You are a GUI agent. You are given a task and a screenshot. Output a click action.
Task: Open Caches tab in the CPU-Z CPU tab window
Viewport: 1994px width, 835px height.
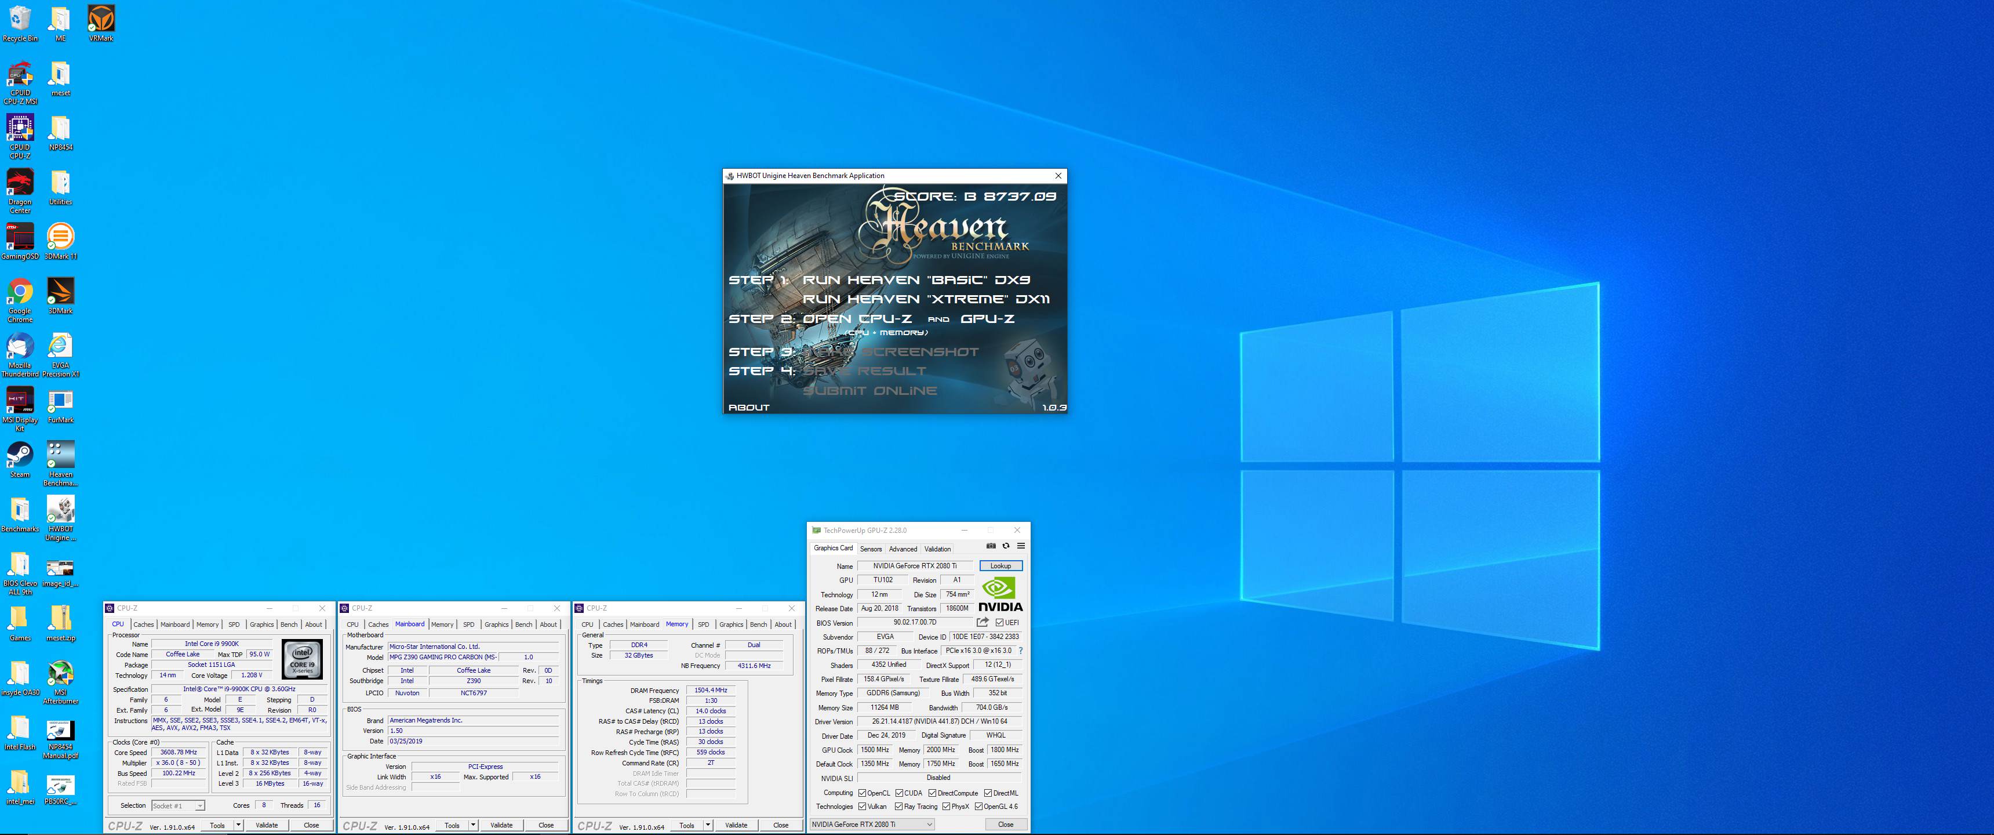click(x=143, y=625)
